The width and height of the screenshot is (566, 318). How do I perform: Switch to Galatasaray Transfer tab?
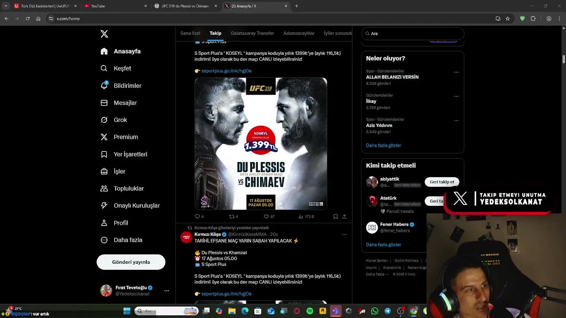point(252,33)
